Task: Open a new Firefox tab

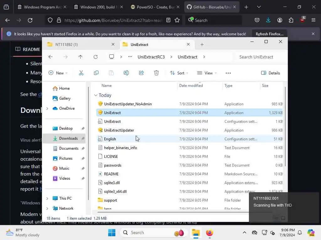Action: [x=246, y=7]
